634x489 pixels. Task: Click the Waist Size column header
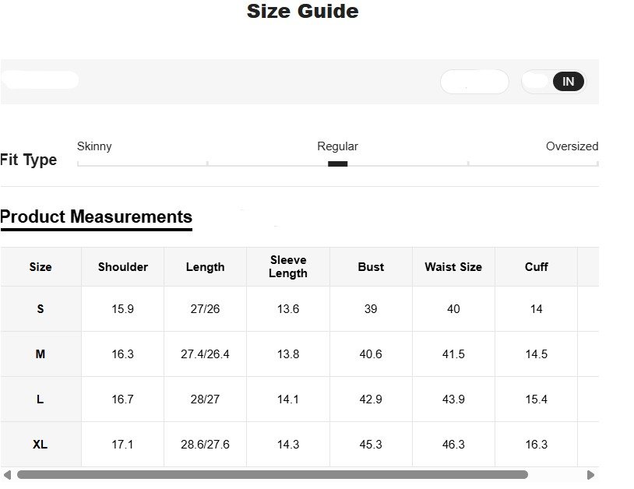[x=453, y=267]
